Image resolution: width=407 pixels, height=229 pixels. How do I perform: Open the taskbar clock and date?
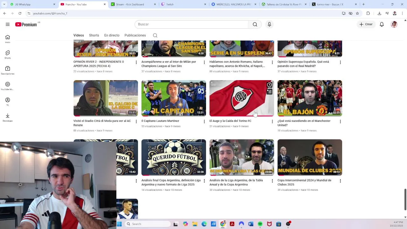pyautogui.click(x=396, y=224)
